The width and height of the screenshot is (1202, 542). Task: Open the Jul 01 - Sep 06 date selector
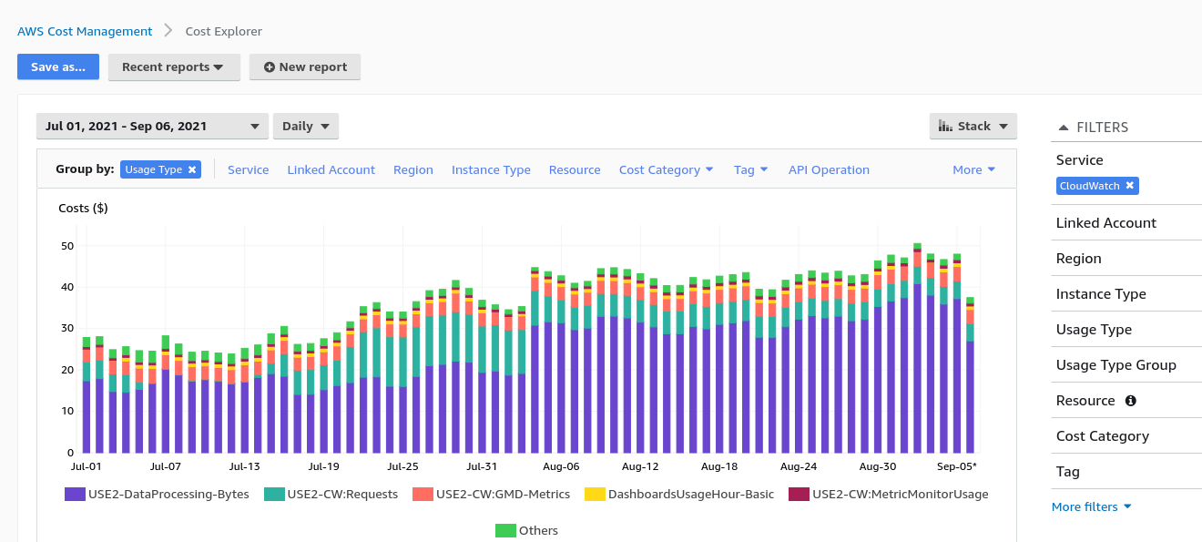click(152, 126)
